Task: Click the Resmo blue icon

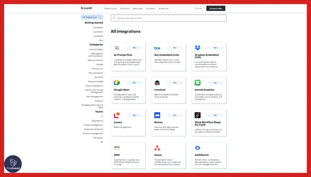Action: pyautogui.click(x=157, y=115)
